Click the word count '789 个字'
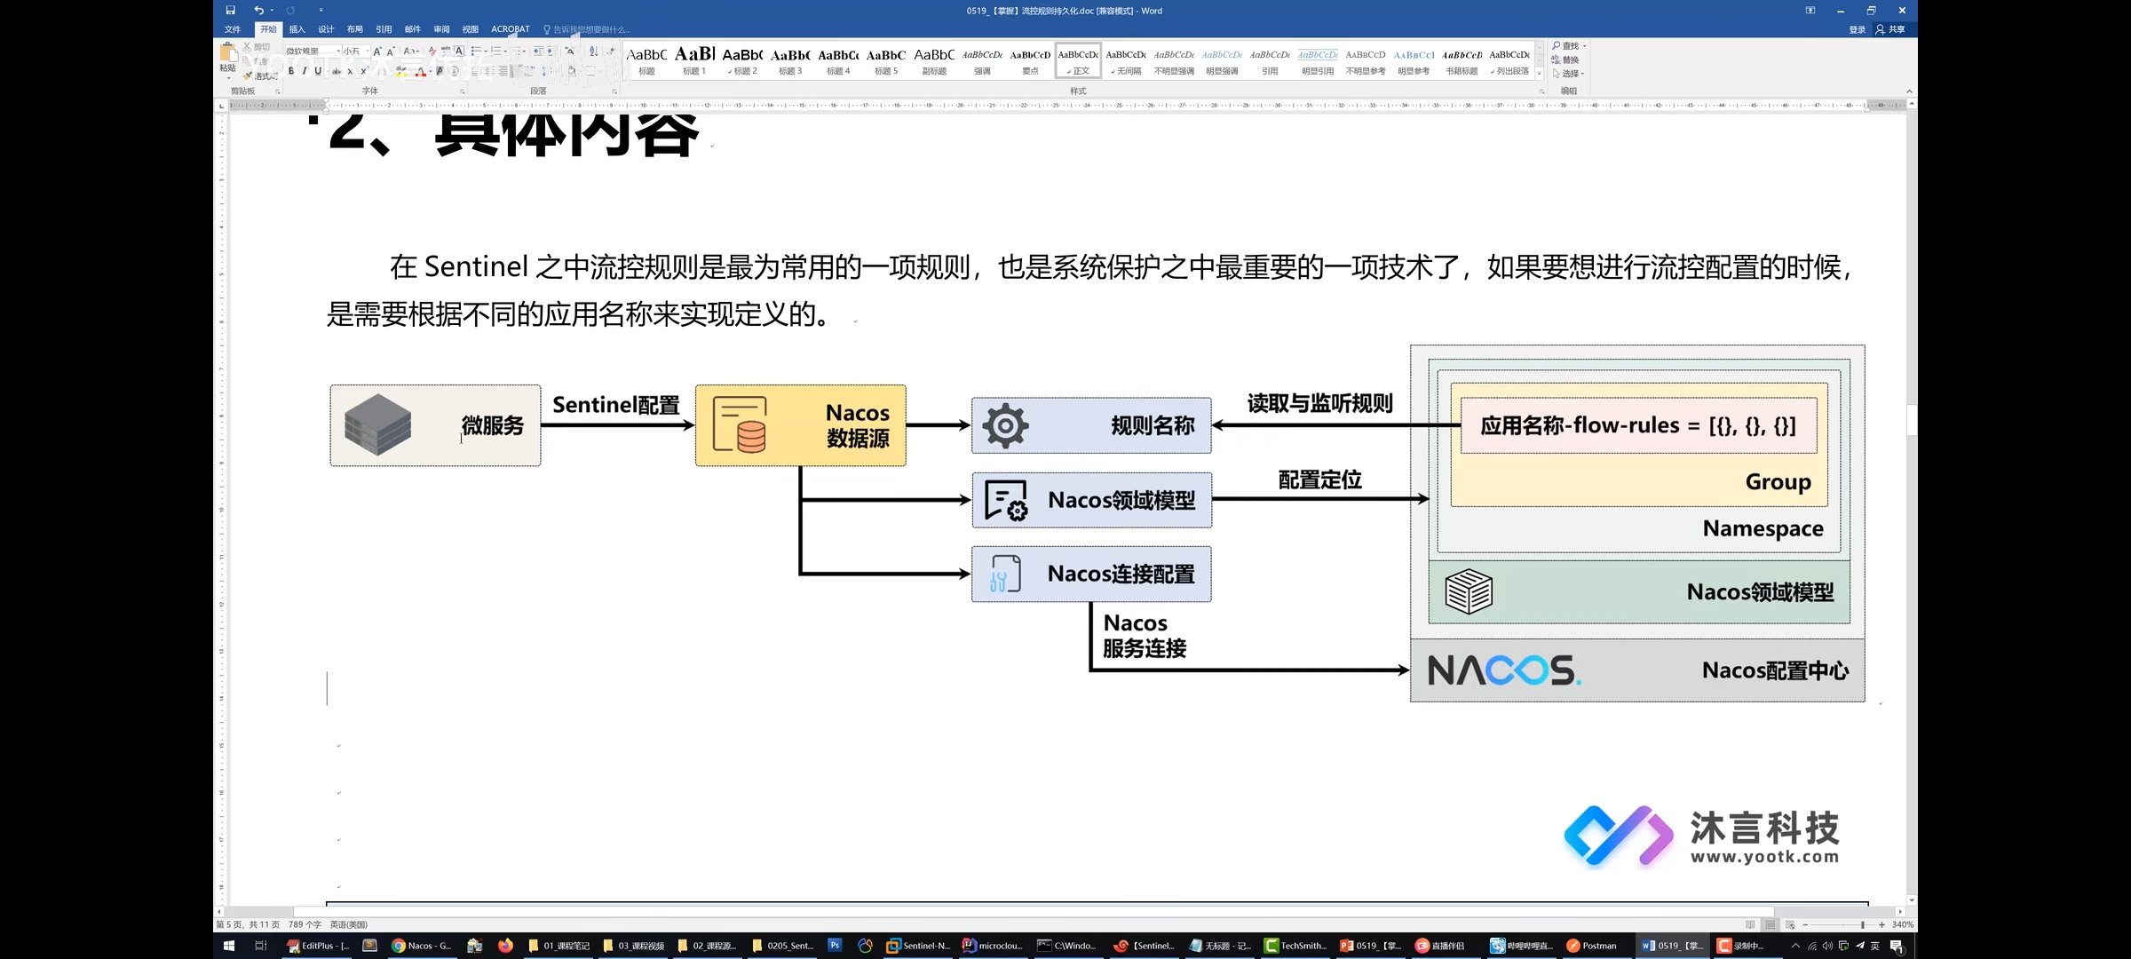The image size is (2131, 959). click(x=305, y=924)
